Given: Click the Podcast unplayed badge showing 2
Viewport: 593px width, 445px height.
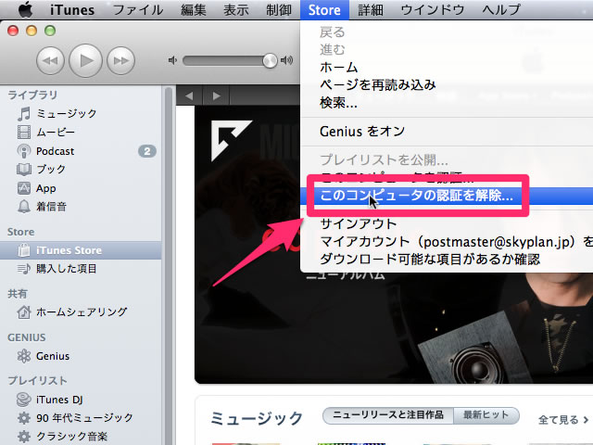Looking at the screenshot, I should pos(147,151).
